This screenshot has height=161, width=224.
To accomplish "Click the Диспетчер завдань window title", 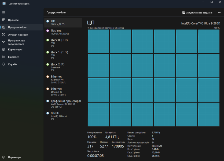I will point(19,4).
